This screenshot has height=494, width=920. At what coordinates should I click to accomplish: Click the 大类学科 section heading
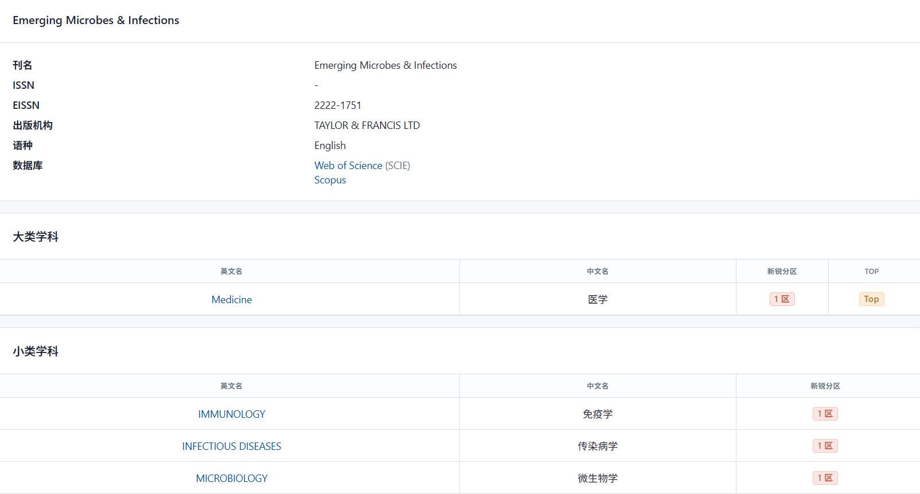36,237
